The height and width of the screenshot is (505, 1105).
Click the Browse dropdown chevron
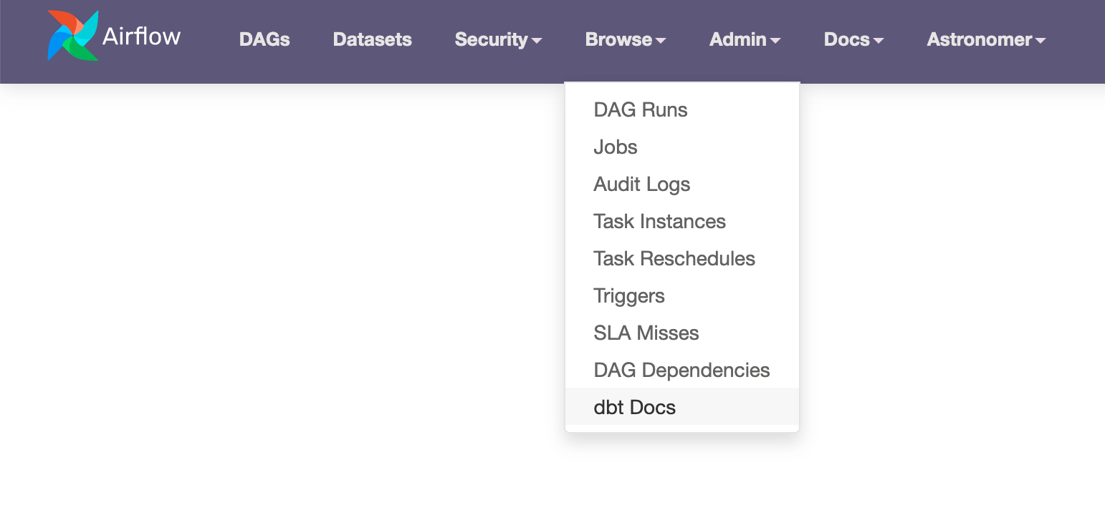[660, 41]
